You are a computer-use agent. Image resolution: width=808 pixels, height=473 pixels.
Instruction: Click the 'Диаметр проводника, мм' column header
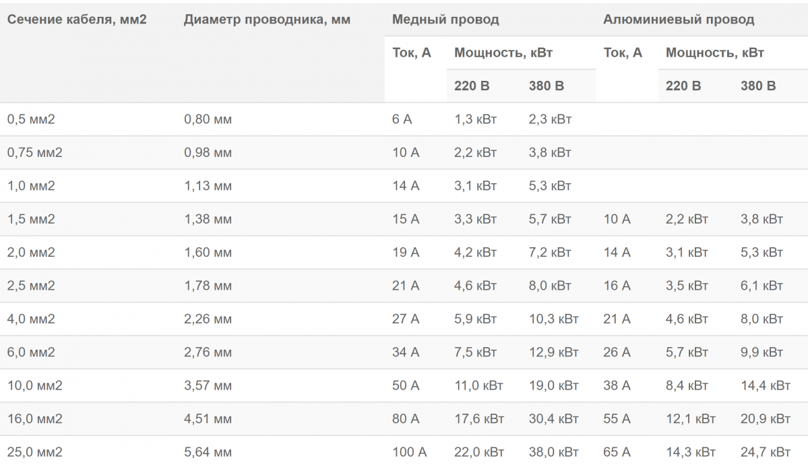tap(267, 20)
